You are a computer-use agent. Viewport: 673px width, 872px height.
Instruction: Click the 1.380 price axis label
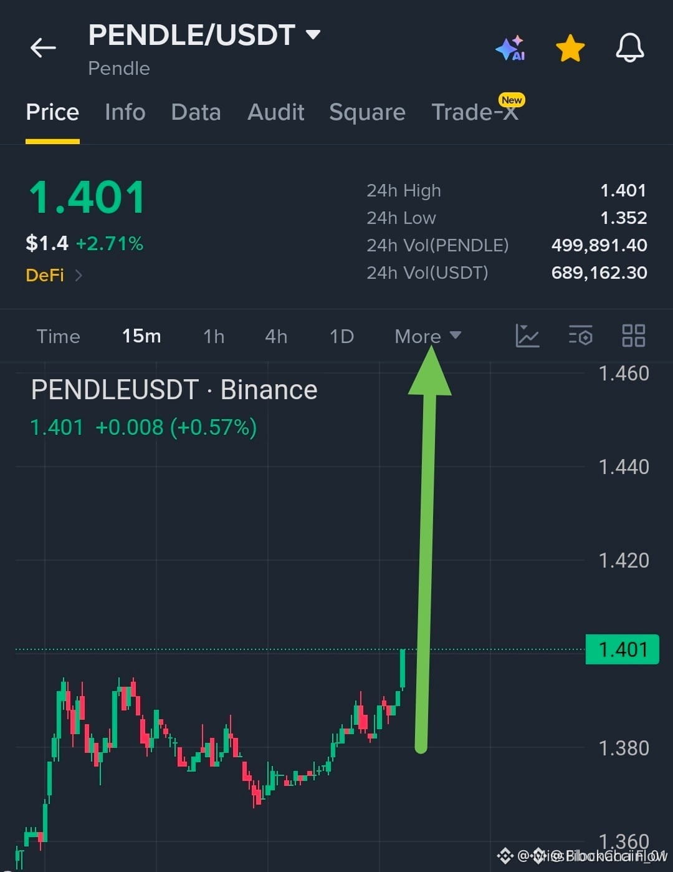point(623,748)
